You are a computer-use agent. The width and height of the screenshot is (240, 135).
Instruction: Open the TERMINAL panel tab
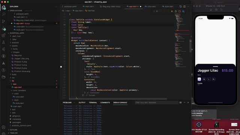click(x=93, y=102)
